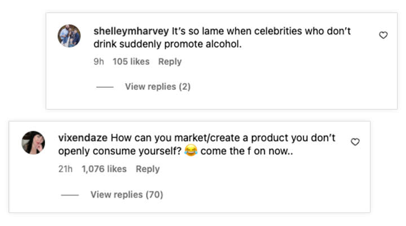This screenshot has width=406, height=226.
Task: Reply to shelleymharvey's comment
Action: tap(170, 61)
